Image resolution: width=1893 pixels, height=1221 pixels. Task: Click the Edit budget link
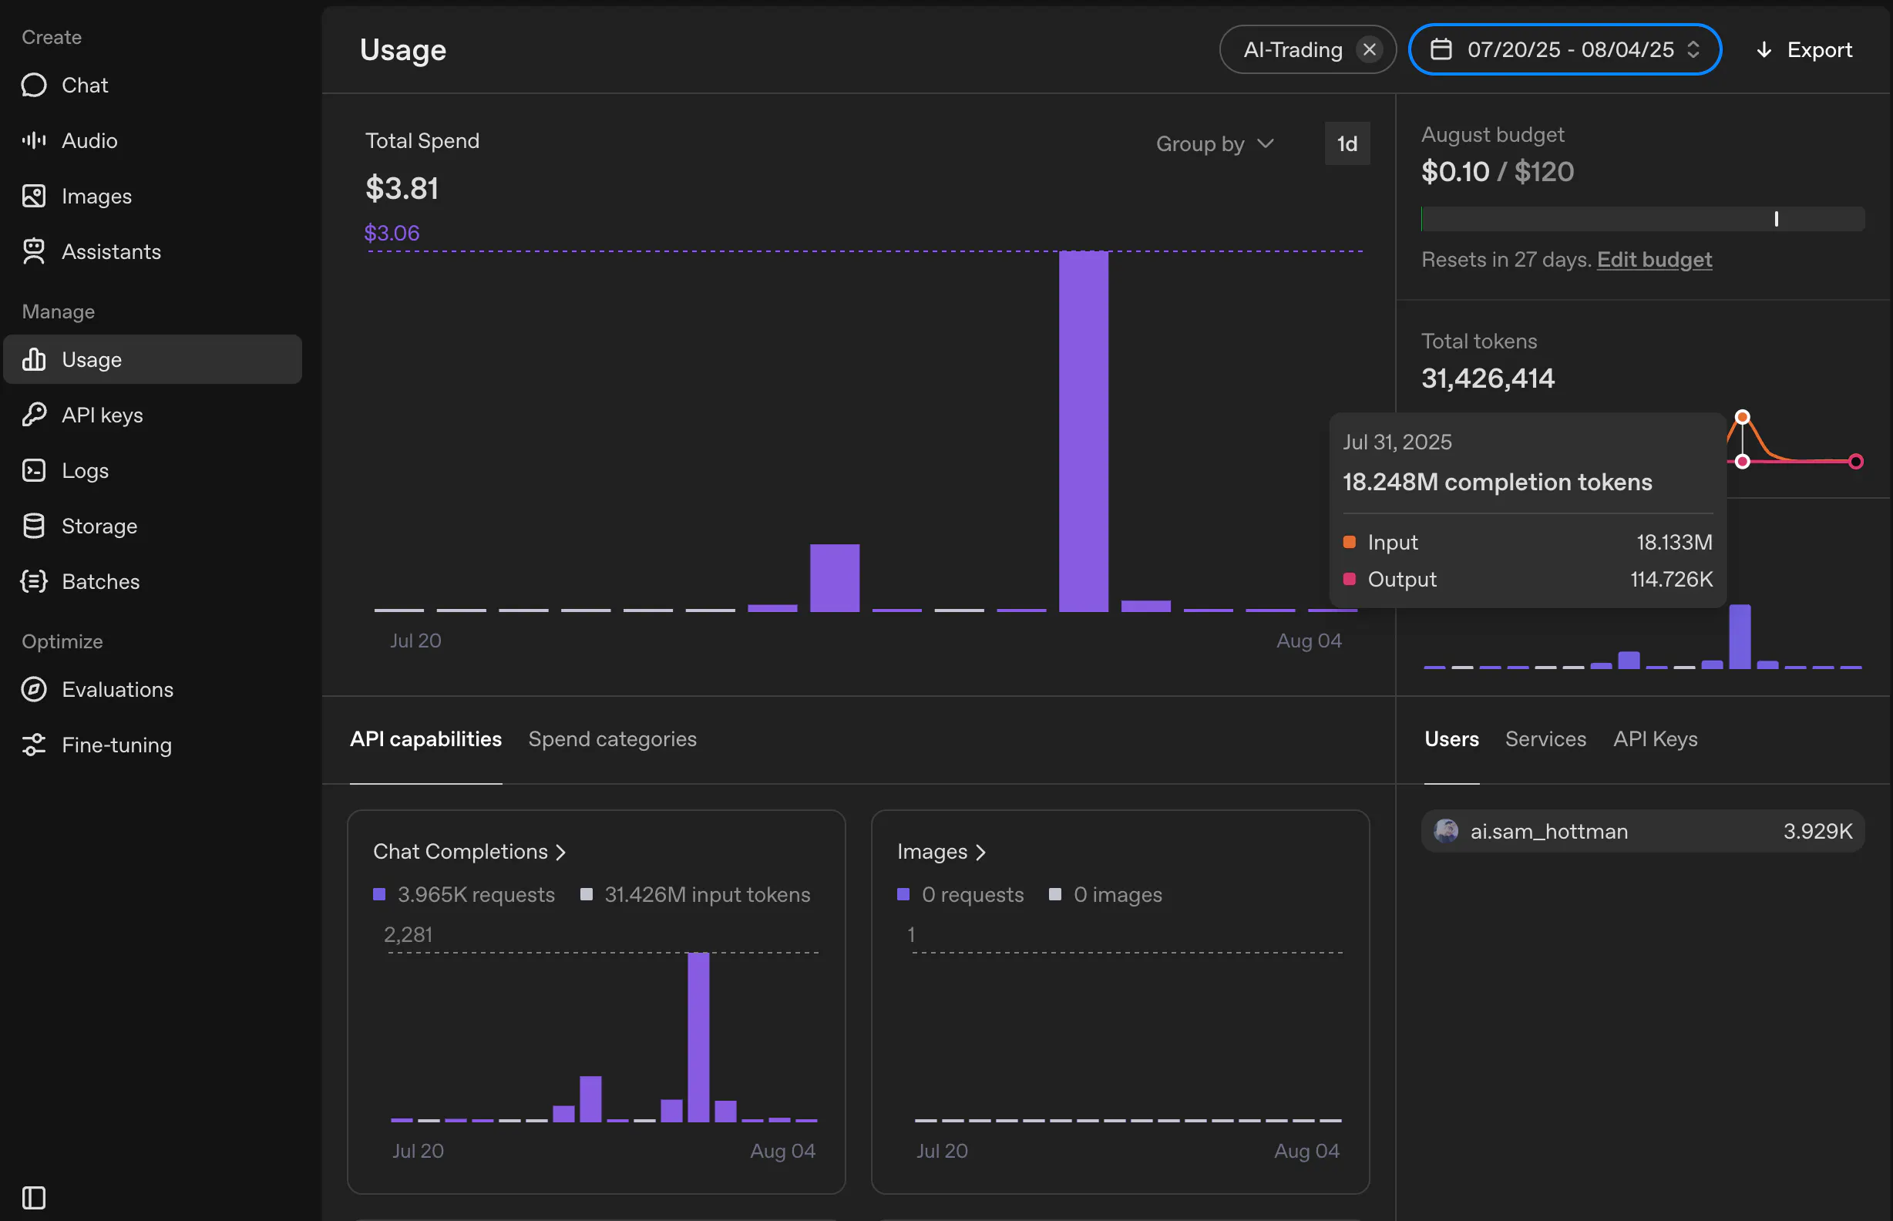(1653, 259)
